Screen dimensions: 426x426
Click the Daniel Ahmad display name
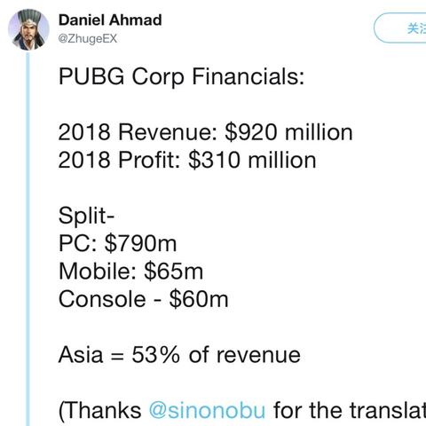pyautogui.click(x=110, y=20)
